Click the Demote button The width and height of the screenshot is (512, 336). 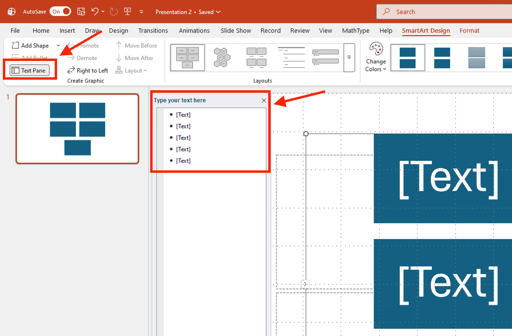click(82, 58)
